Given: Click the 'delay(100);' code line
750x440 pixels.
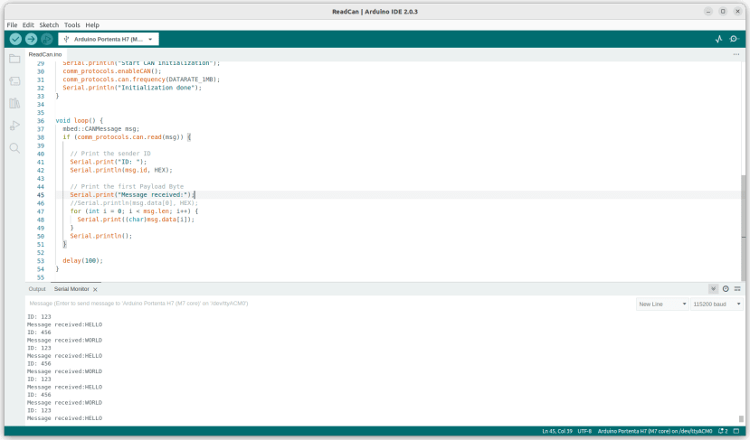Looking at the screenshot, I should pyautogui.click(x=82, y=261).
